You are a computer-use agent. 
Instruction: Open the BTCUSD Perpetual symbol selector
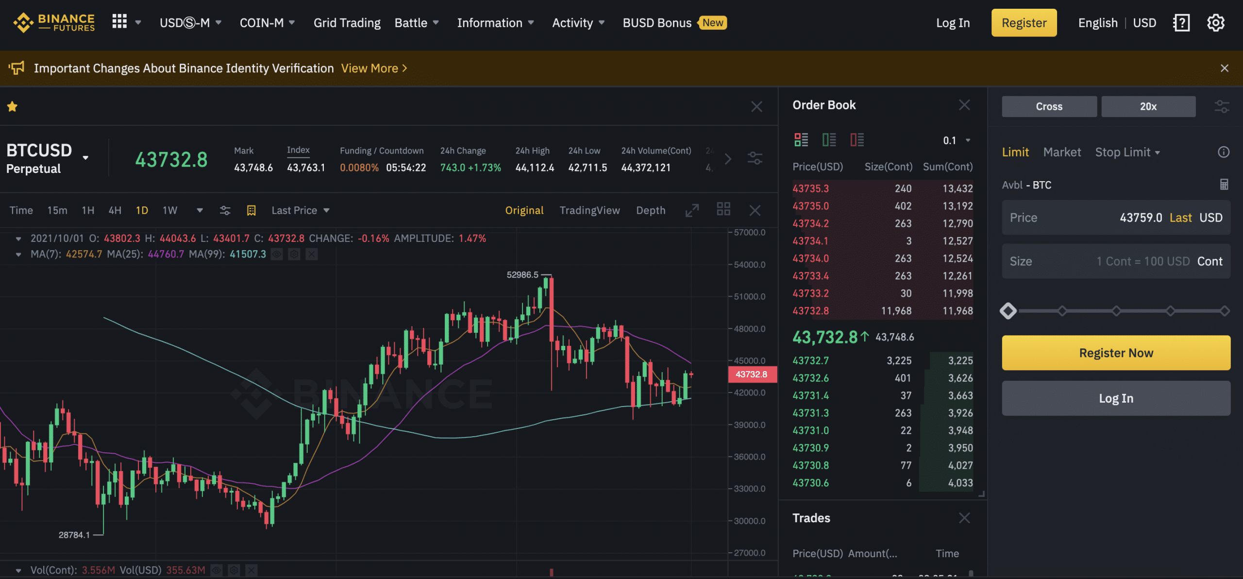pyautogui.click(x=47, y=158)
